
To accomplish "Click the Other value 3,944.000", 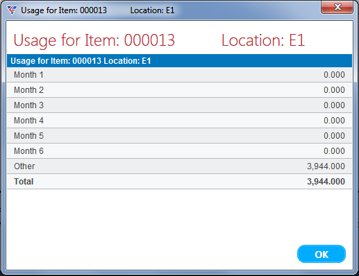I will [326, 166].
